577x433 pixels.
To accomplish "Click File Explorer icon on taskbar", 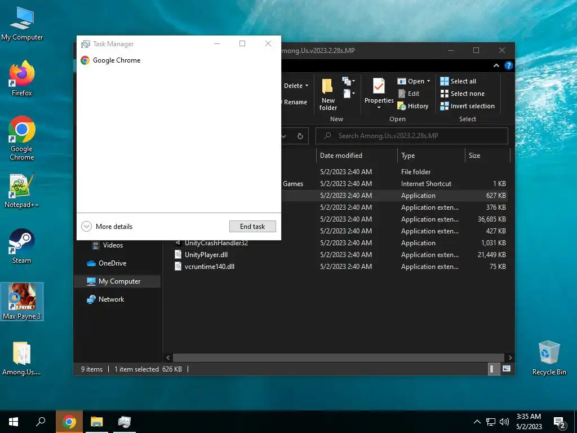I will [97, 422].
